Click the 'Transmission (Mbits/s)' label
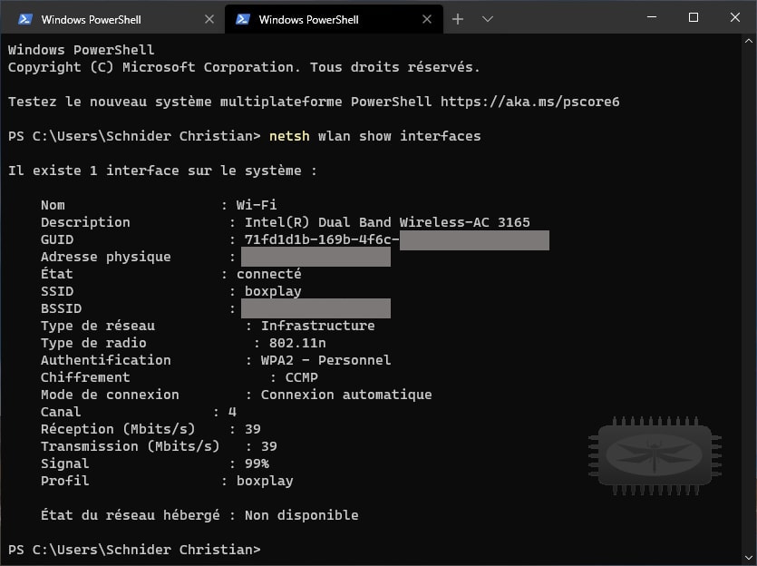The width and height of the screenshot is (757, 566). pyautogui.click(x=130, y=446)
